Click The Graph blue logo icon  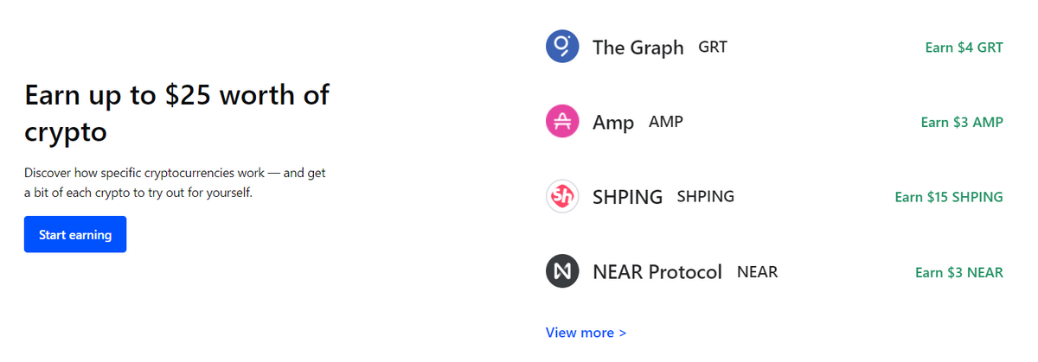point(562,47)
